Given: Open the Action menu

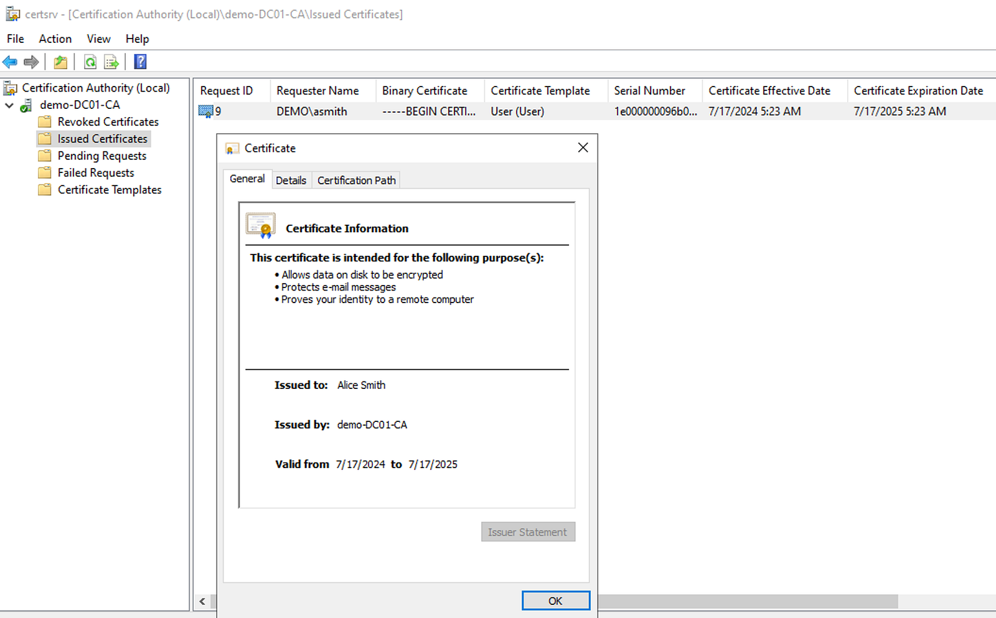Looking at the screenshot, I should click(55, 39).
